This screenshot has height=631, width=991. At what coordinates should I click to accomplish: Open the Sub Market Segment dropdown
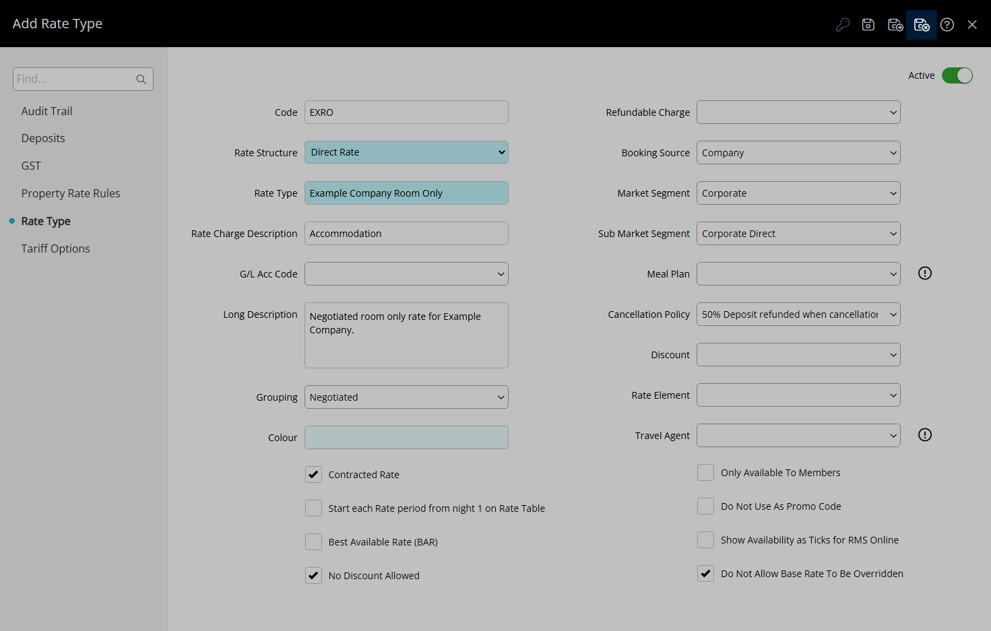point(798,234)
